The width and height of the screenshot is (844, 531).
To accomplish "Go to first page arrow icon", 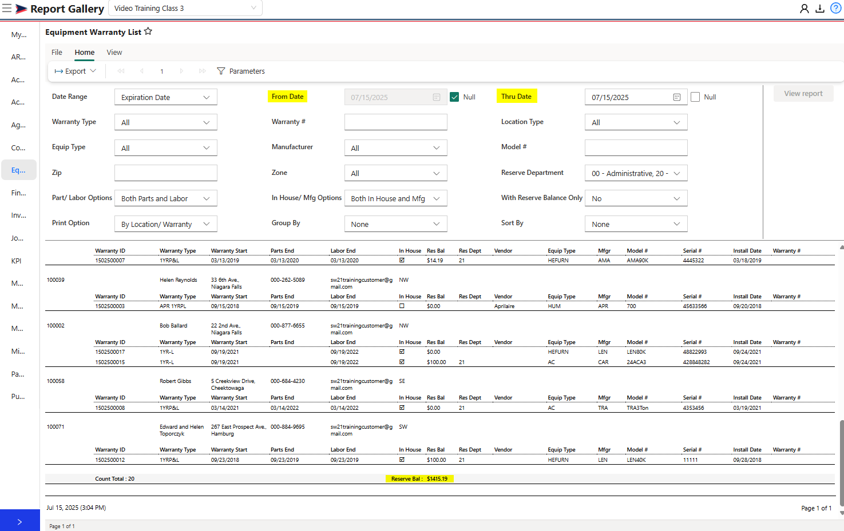I will [x=121, y=71].
